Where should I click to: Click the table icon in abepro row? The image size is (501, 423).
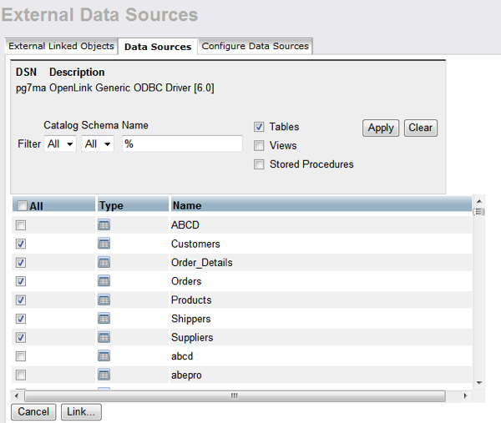coord(104,375)
